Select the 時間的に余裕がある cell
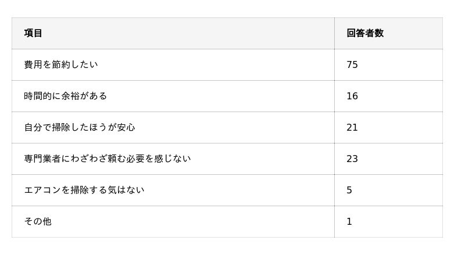The height and width of the screenshot is (255, 465). (x=66, y=96)
